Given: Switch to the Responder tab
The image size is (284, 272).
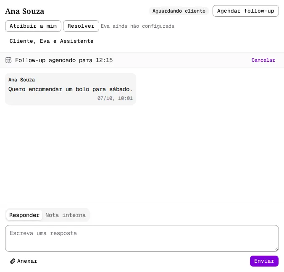Looking at the screenshot, I should (x=24, y=215).
